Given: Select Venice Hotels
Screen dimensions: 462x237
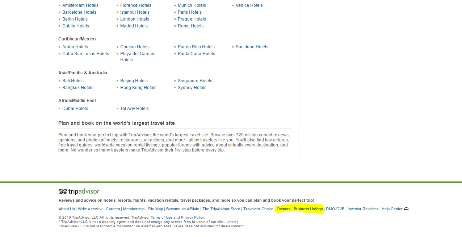Looking at the screenshot, I should [x=249, y=5].
